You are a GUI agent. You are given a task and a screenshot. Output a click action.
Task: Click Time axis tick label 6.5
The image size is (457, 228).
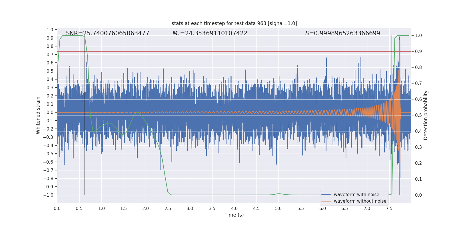345,208
